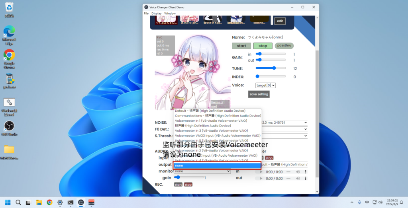The image size is (408, 208).
Task: Open the Window menu
Action: pyautogui.click(x=170, y=13)
